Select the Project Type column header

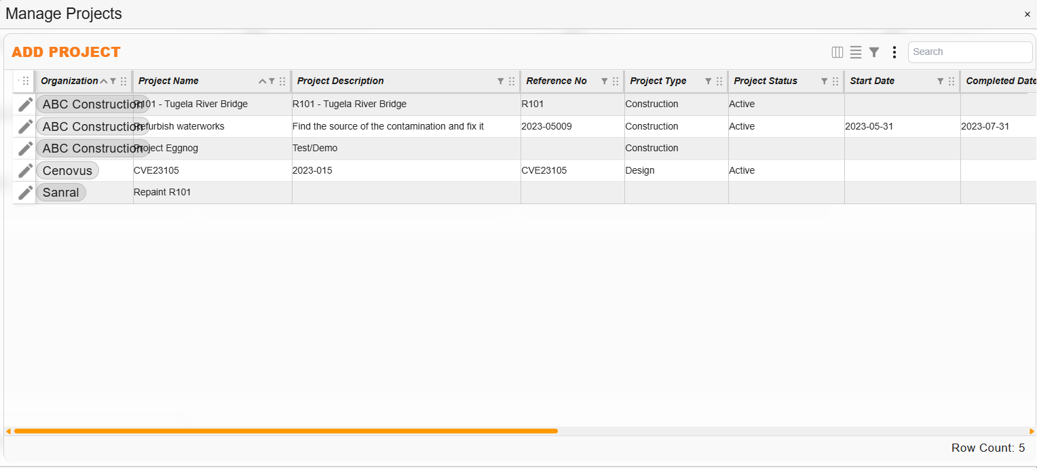658,81
